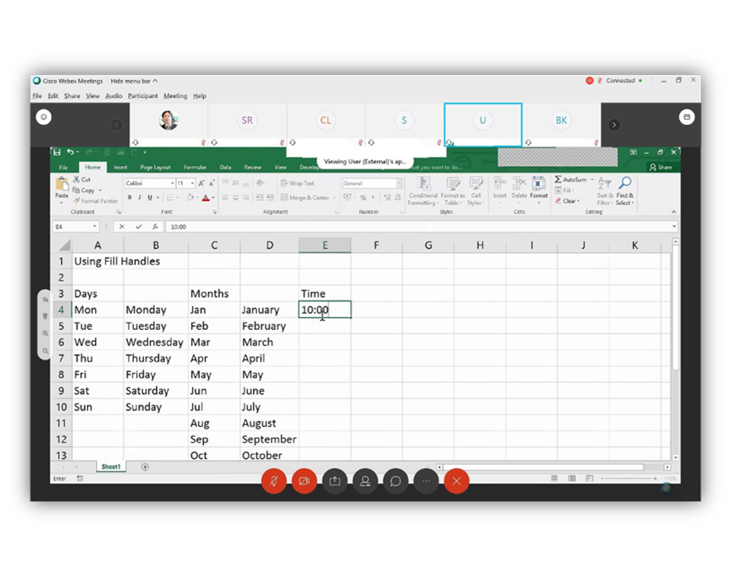Switch to the Page Layout ribbon tab
Image resolution: width=731 pixels, height=576 pixels.
tap(155, 167)
